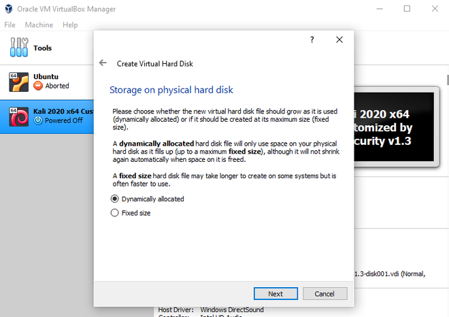Select the Kali 2020 x64 VM icon
This screenshot has height=317, width=449.
18,116
